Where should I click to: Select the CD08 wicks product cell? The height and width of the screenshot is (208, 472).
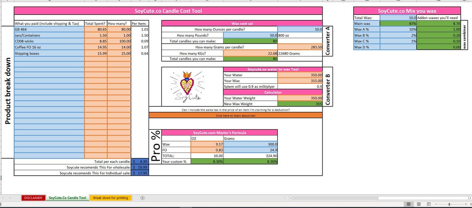point(49,41)
